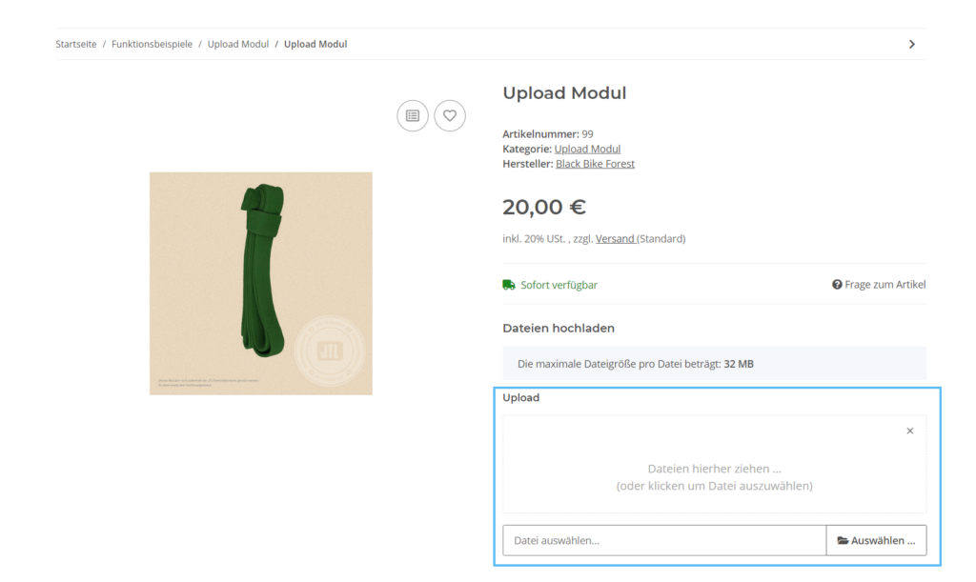The width and height of the screenshot is (976, 582).
Task: Click the green truck availability icon
Action: 508,284
